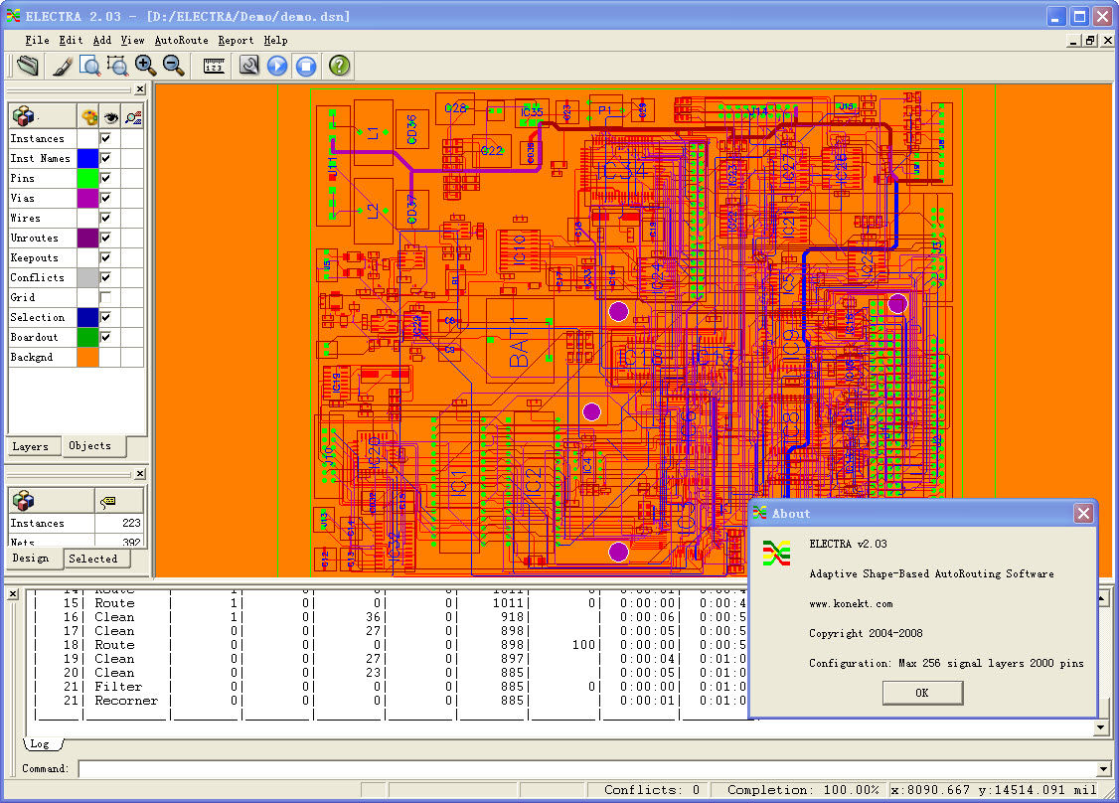1119x803 pixels.
Task: Close the Log panel with its X
Action: click(x=12, y=594)
